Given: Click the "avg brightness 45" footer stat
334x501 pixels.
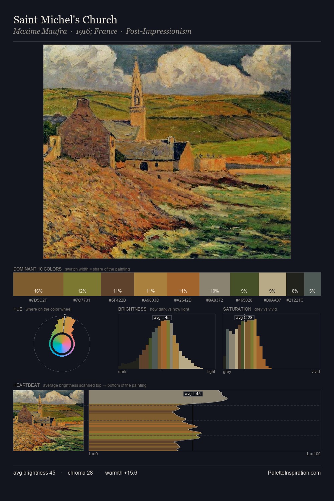Looking at the screenshot, I should [34, 473].
